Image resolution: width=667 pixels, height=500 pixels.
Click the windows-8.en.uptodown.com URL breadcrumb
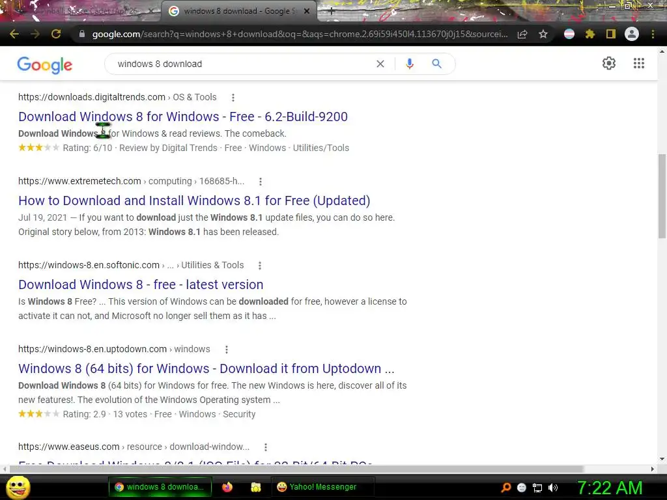tap(114, 349)
